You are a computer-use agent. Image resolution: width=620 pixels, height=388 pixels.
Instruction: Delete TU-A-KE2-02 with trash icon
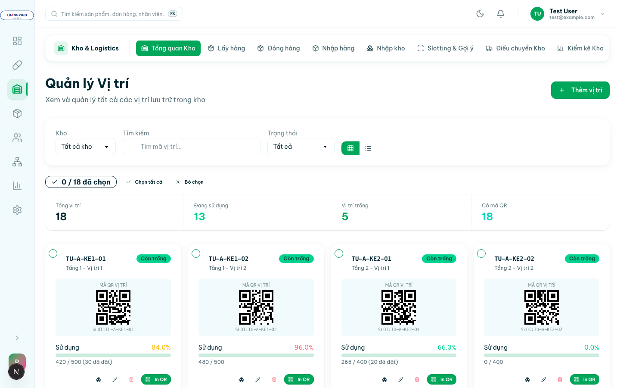pos(560,379)
